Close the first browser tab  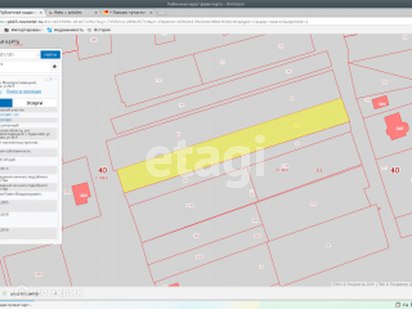coord(41,12)
